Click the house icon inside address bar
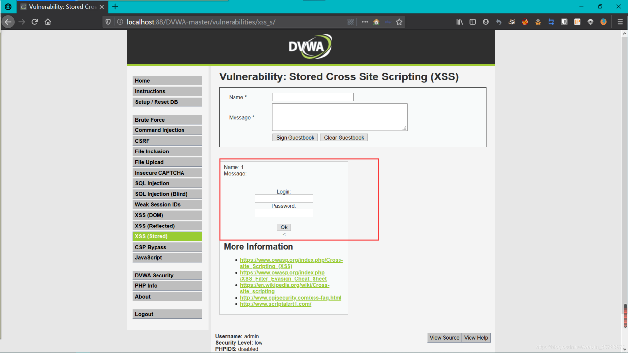The image size is (628, 353). 376,22
